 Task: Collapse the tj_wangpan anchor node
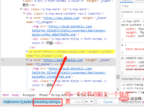tap(27, 18)
